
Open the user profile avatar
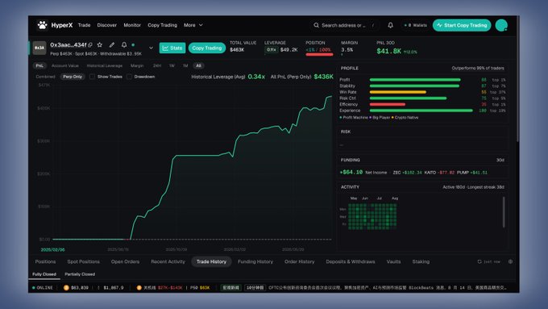[x=501, y=25]
